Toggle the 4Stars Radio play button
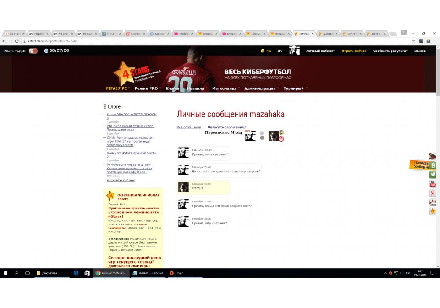The image size is (440, 308). pos(33,51)
